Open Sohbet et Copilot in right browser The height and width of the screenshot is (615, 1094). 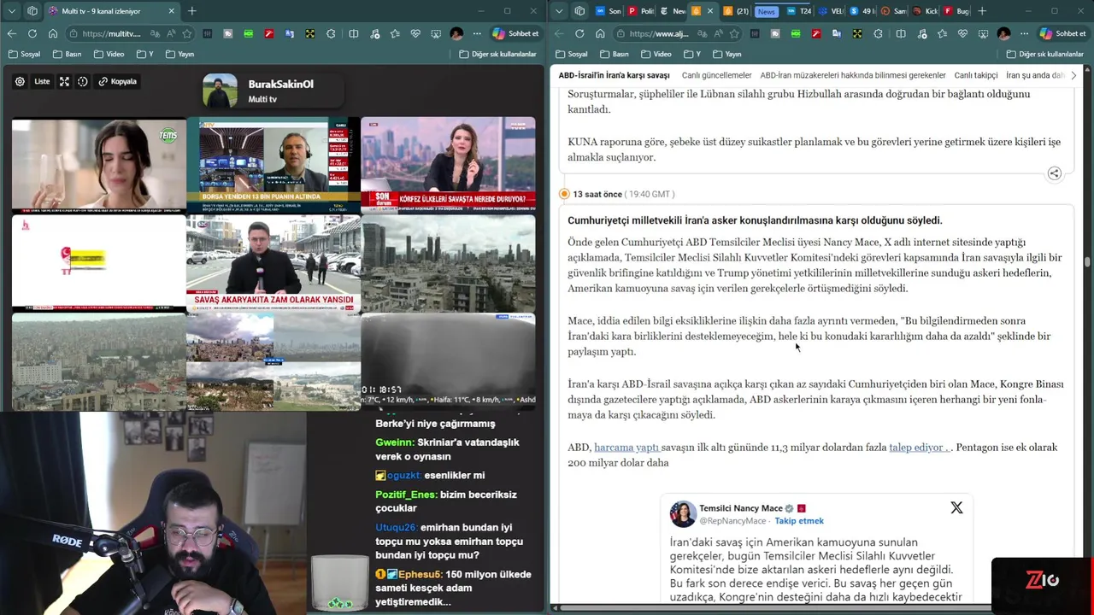coord(1062,33)
